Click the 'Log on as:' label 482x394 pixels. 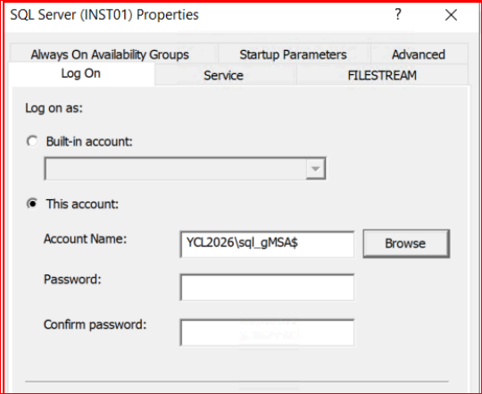coord(54,108)
